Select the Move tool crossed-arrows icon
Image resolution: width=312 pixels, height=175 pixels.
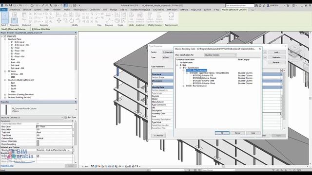(59, 20)
